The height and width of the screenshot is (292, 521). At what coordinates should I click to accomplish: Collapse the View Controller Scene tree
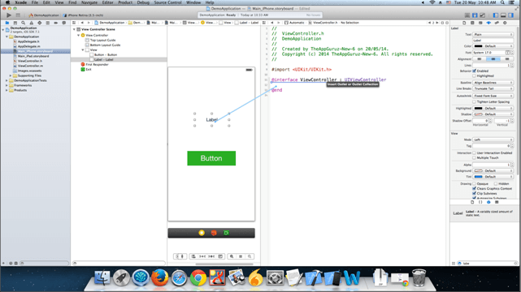tap(74, 29)
